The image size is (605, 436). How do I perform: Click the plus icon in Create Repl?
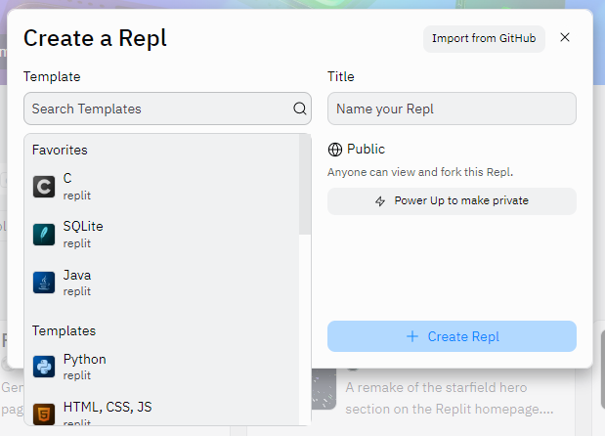point(412,336)
